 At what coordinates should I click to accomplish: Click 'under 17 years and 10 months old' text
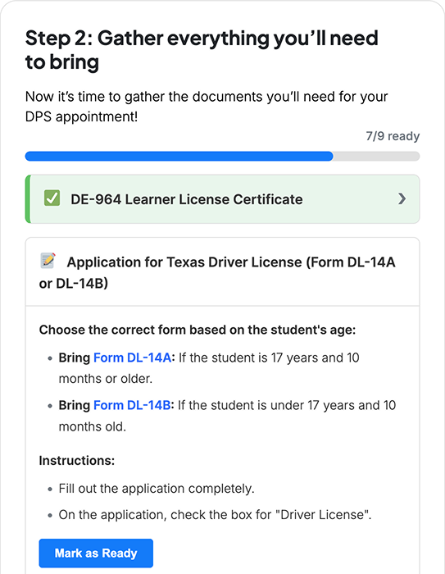pos(227,416)
